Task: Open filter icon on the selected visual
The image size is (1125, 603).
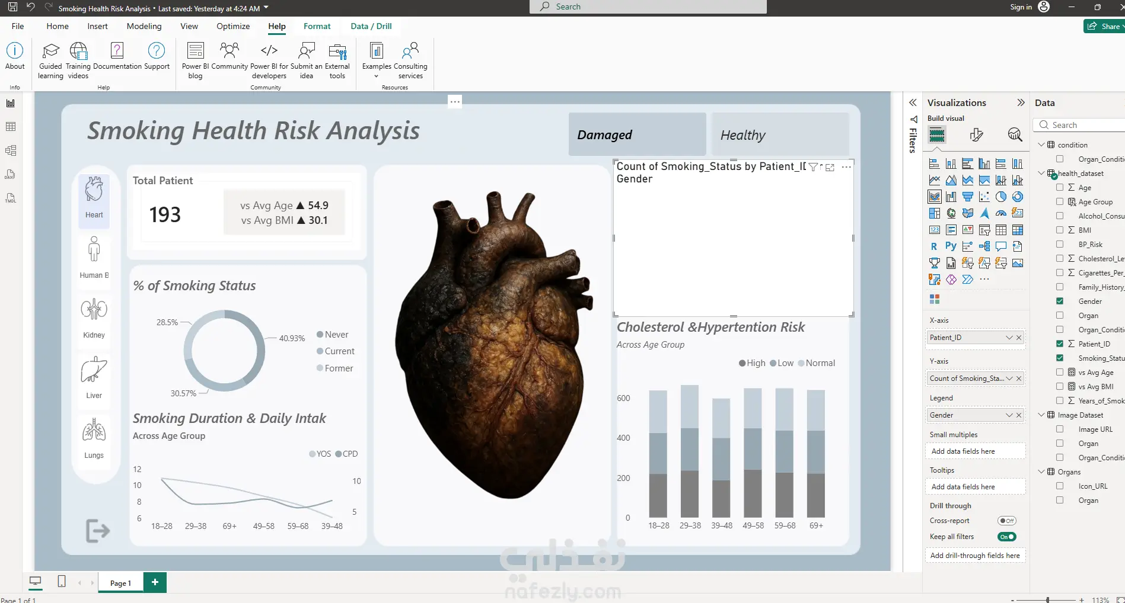Action: pyautogui.click(x=813, y=167)
